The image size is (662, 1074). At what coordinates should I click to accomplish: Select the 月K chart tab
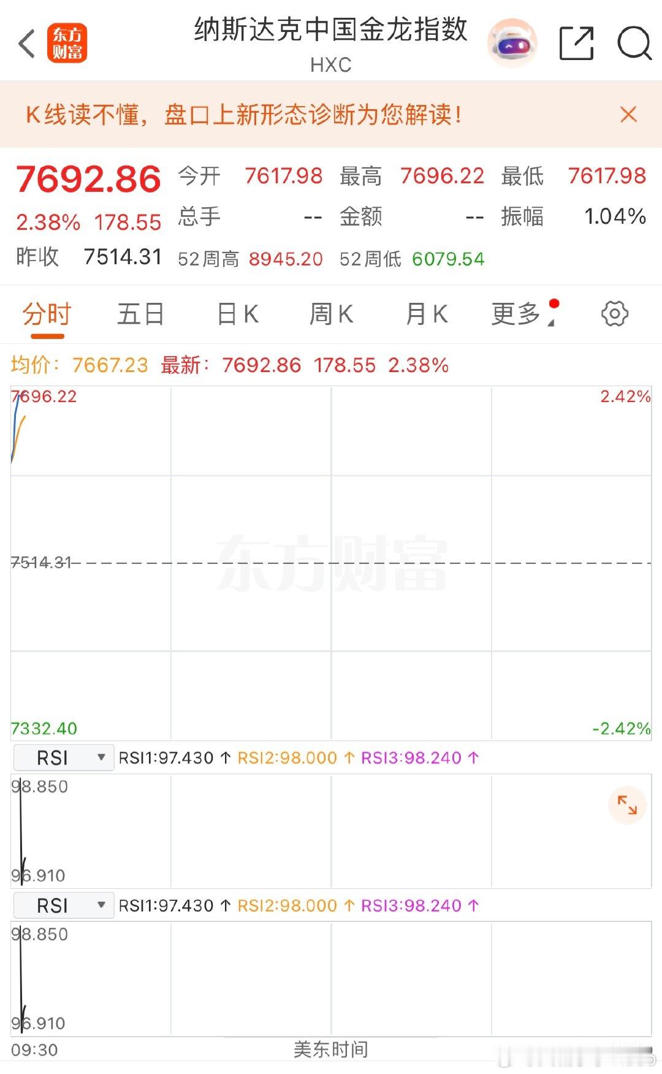click(x=427, y=314)
